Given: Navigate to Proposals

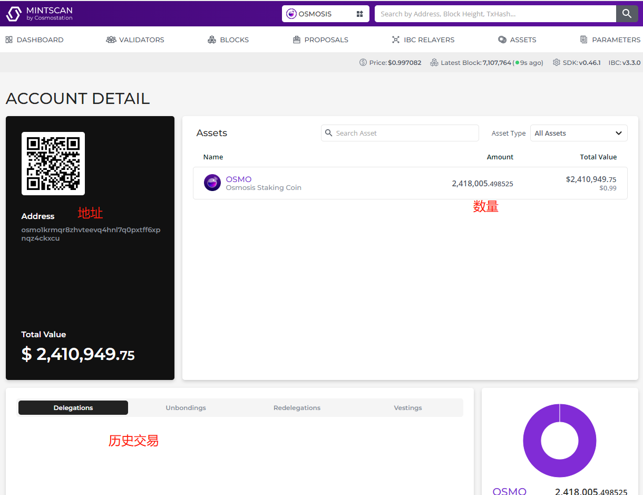Looking at the screenshot, I should [x=320, y=40].
